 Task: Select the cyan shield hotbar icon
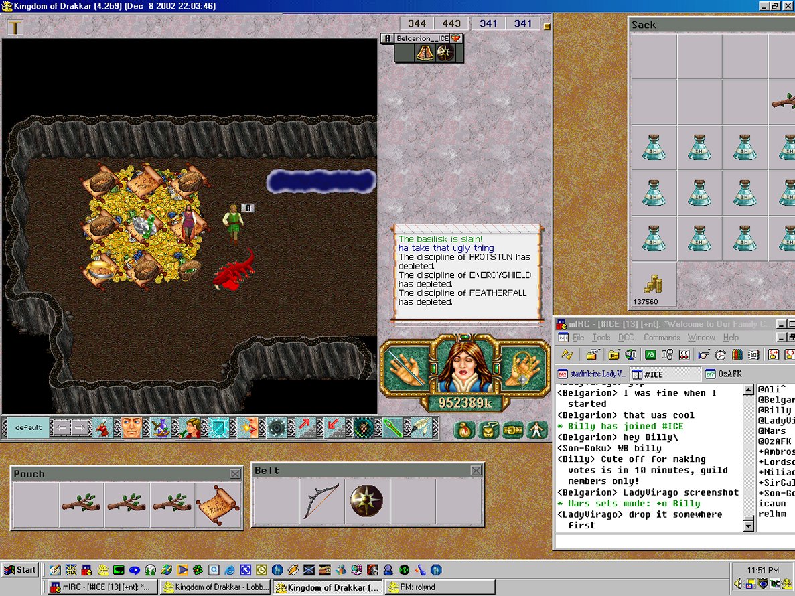[x=218, y=427]
